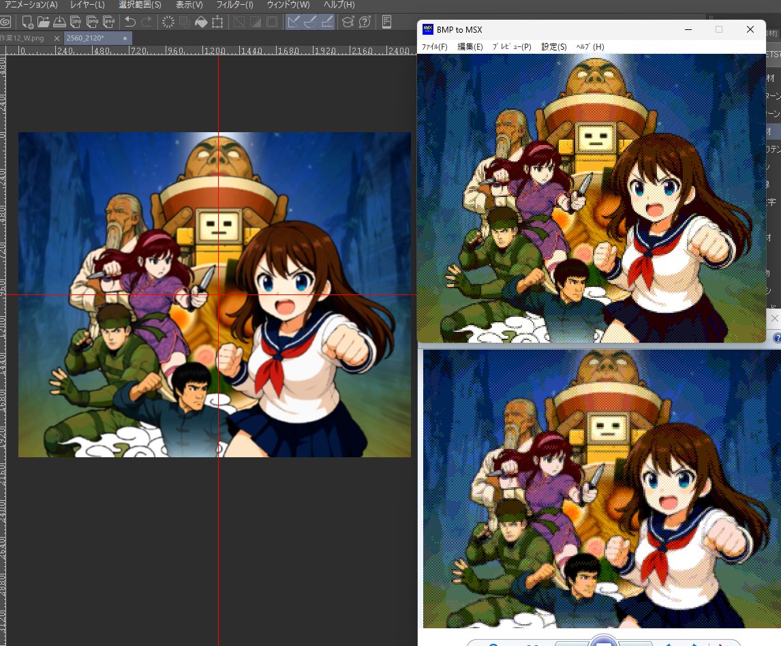Viewport: 781px width, 646px height.
Task: Open the Clip Studio launcher icon
Action: tap(5, 22)
